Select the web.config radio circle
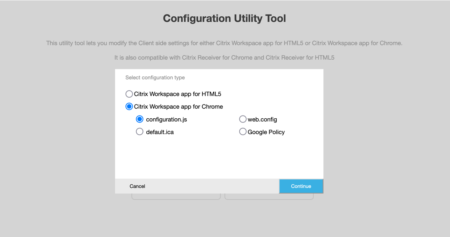 tap(243, 119)
